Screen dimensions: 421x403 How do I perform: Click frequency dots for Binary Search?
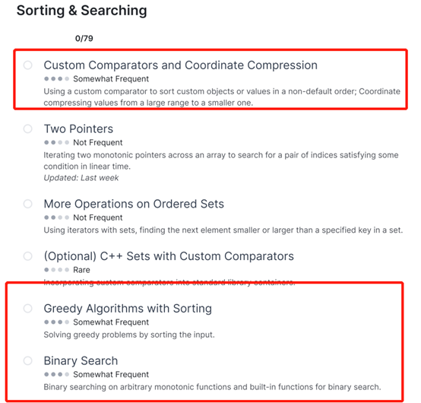point(57,374)
